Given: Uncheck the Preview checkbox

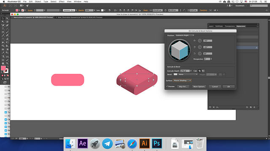Looking at the screenshot, I should click(x=167, y=86).
